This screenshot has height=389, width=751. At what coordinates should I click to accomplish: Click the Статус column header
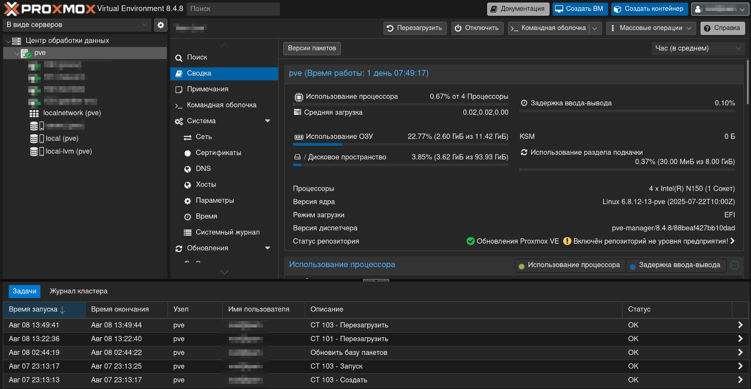point(677,309)
